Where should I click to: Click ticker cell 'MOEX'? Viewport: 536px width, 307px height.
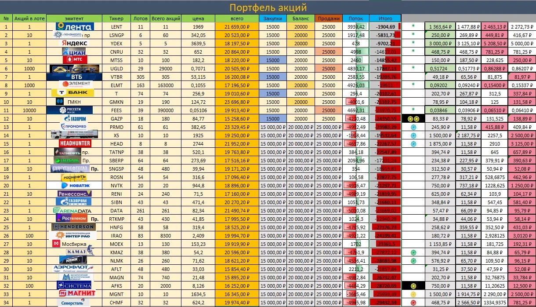116,243
